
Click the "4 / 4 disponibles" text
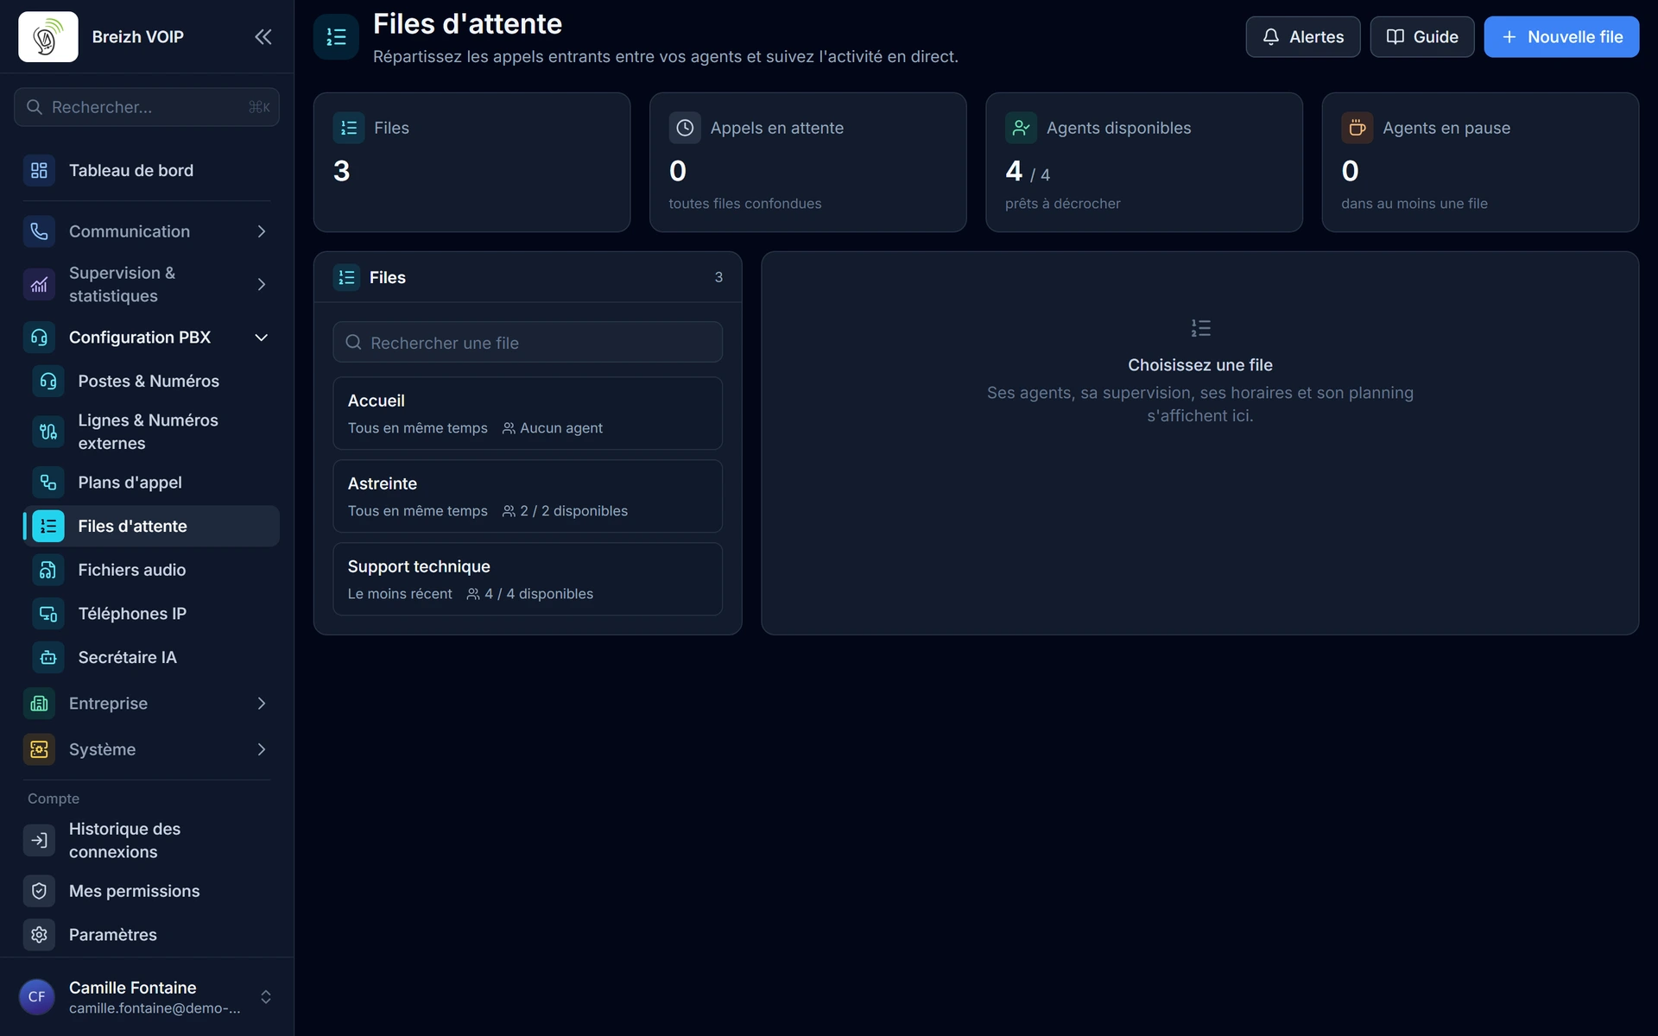pyautogui.click(x=539, y=594)
